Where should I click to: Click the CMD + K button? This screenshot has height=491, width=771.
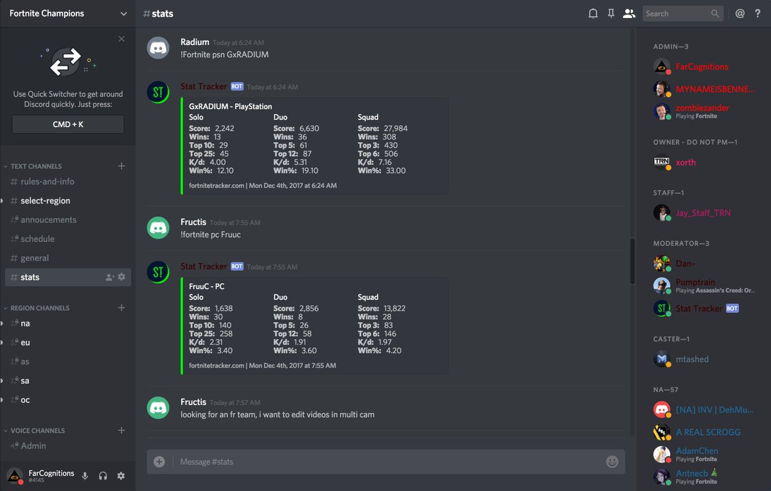coord(68,125)
